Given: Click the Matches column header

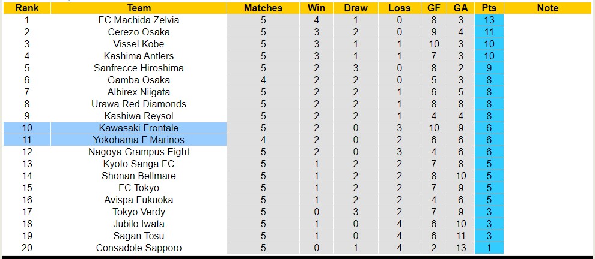Looking at the screenshot, I should [x=263, y=8].
